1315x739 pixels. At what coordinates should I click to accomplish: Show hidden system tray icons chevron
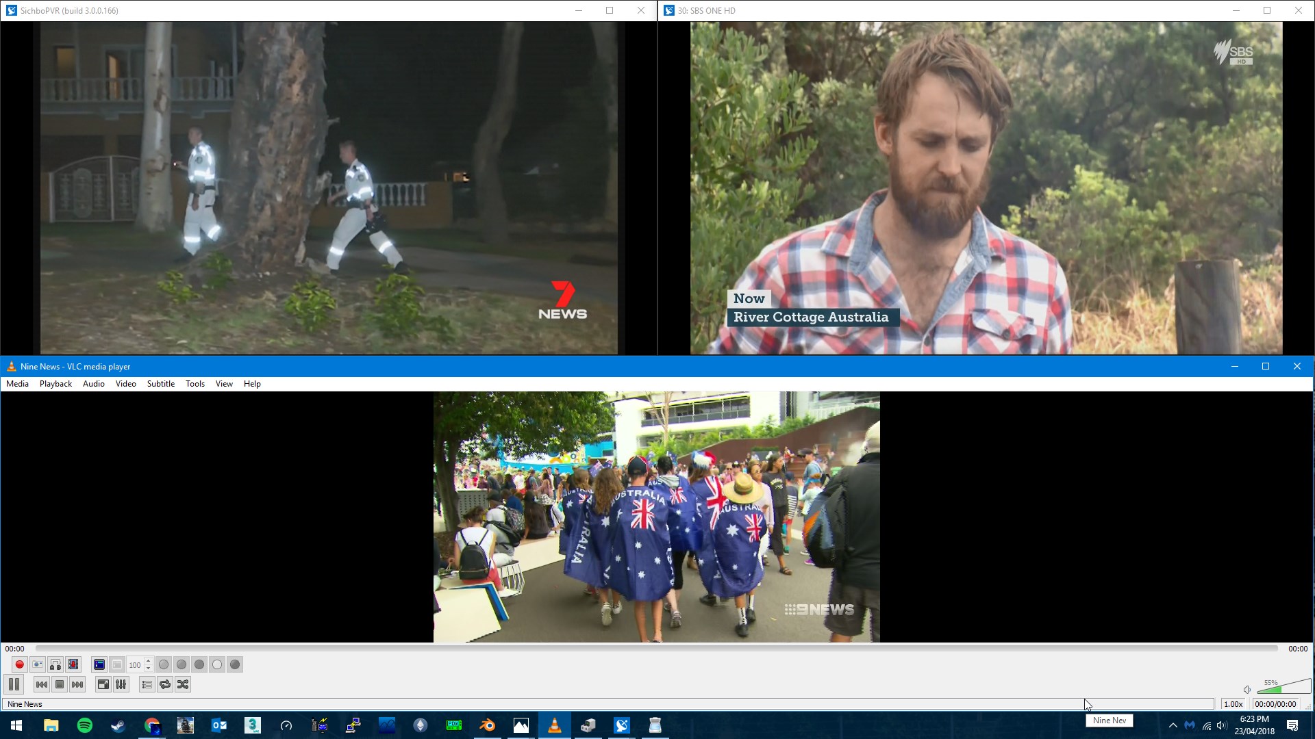(x=1173, y=725)
